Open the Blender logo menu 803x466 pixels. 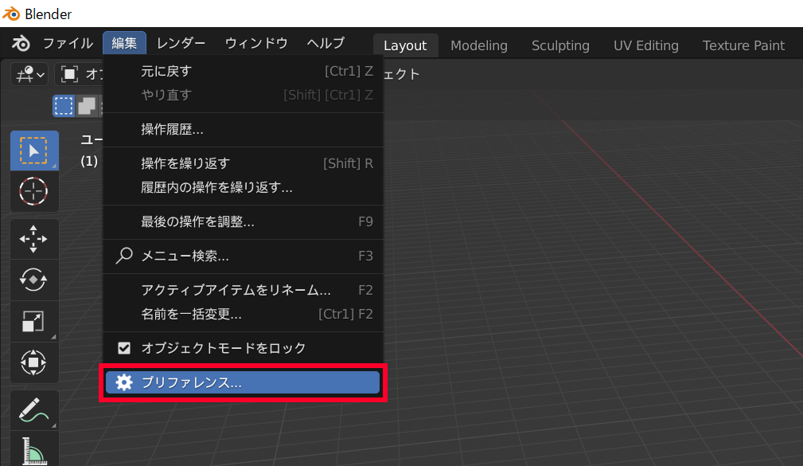[x=21, y=43]
